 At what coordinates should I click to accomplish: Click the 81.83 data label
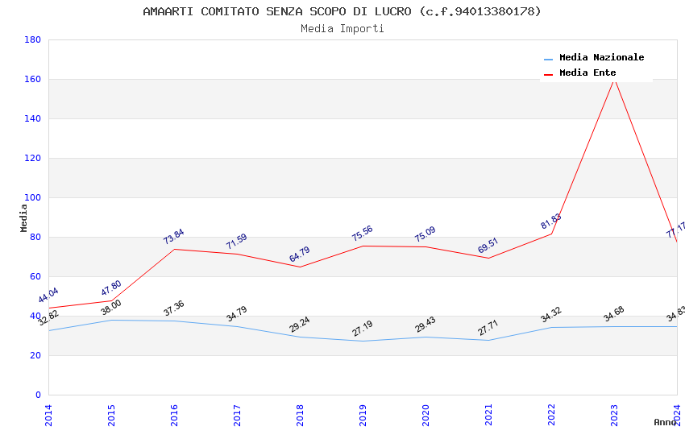coord(551,221)
